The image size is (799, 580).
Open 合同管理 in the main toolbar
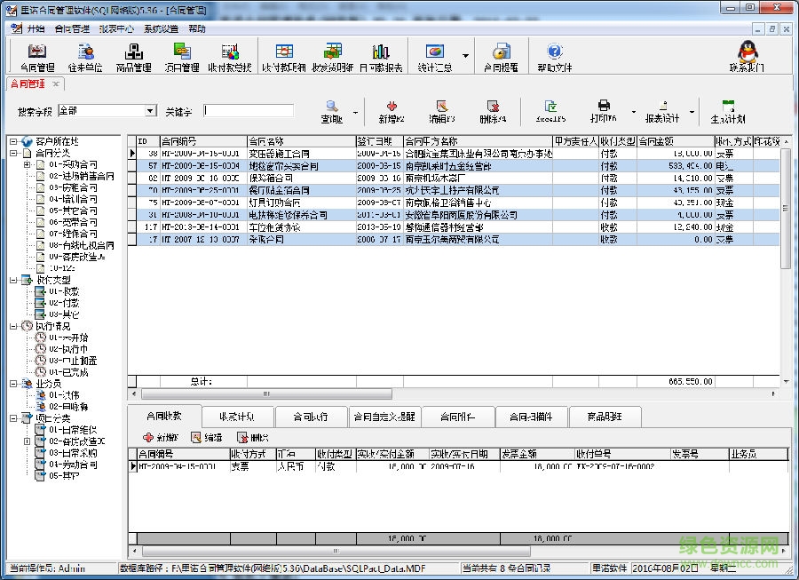pyautogui.click(x=36, y=57)
